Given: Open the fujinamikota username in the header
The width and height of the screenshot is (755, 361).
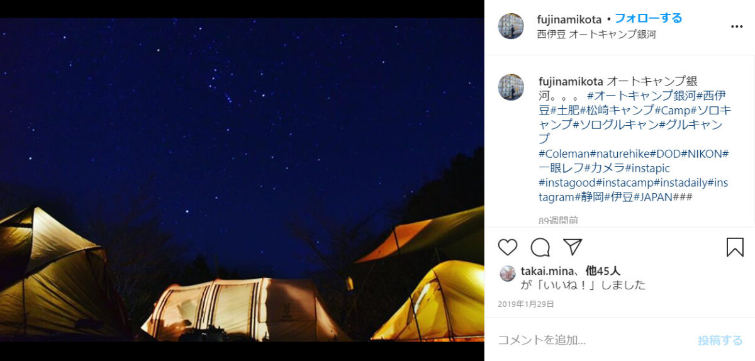Looking at the screenshot, I should 569,19.
